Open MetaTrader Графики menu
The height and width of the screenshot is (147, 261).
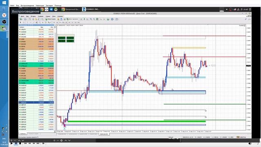click(x=41, y=16)
